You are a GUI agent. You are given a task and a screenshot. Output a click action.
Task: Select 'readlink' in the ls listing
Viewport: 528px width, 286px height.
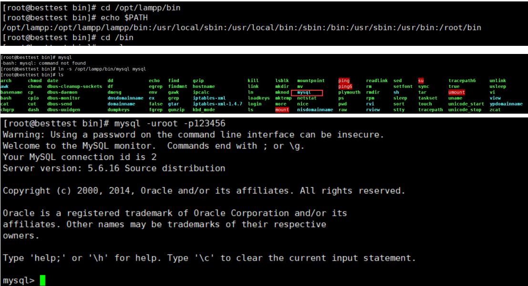click(x=377, y=81)
